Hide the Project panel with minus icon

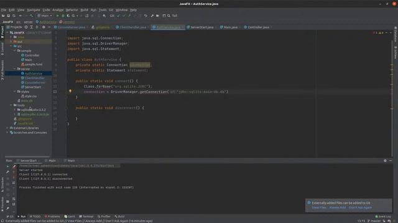pos(49,27)
